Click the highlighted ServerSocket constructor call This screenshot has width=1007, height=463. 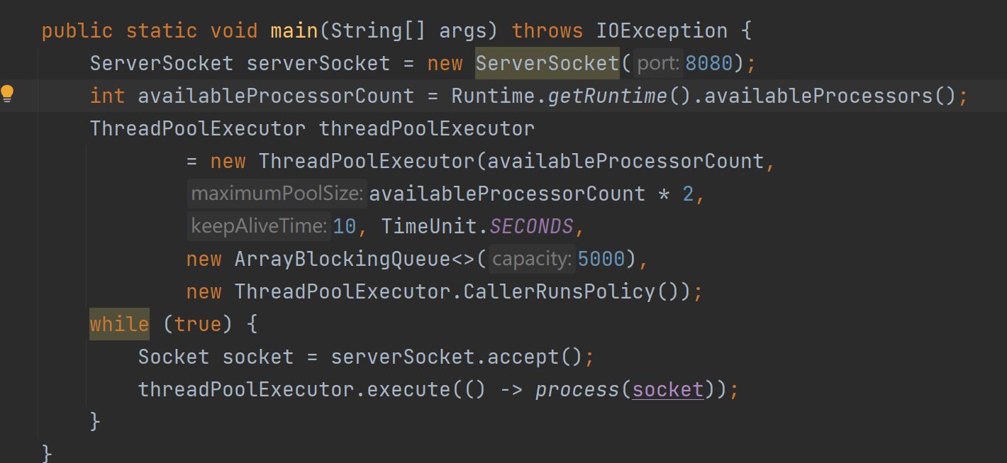pos(547,63)
